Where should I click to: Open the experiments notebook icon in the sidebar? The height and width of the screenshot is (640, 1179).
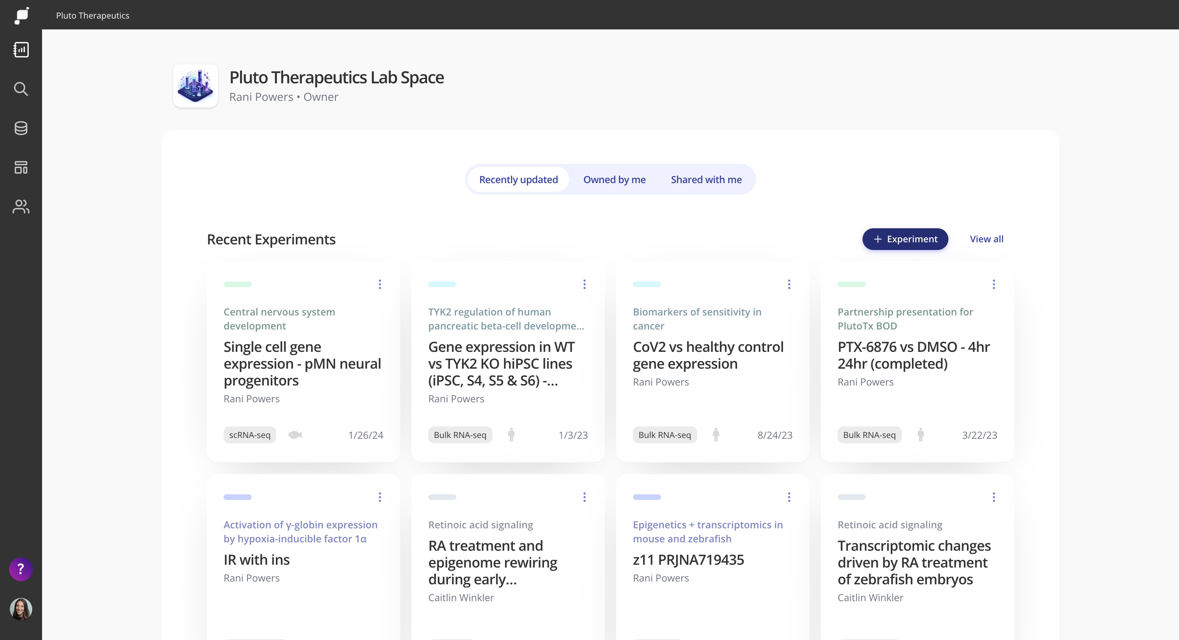tap(21, 50)
